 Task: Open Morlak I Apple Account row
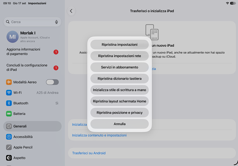[x=32, y=37]
